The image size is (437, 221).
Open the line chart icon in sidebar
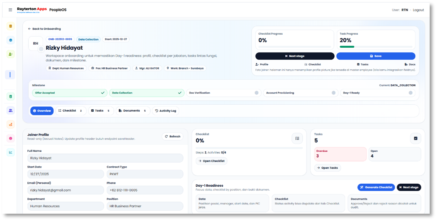click(10, 152)
